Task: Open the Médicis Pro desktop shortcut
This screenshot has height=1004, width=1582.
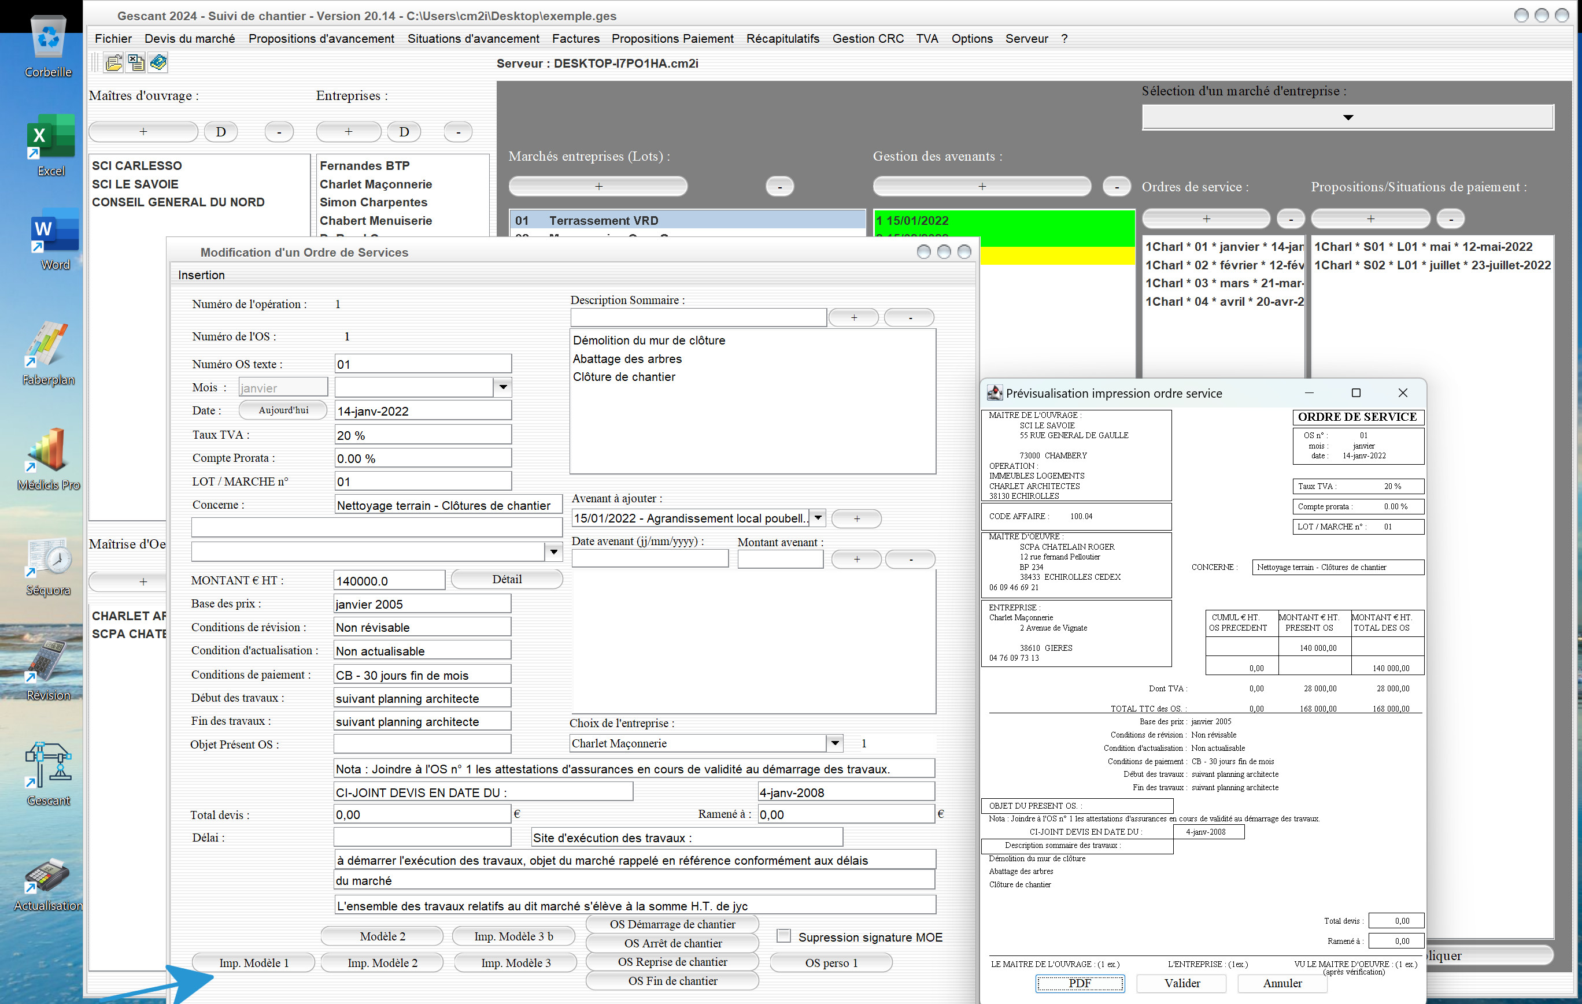Action: point(49,459)
